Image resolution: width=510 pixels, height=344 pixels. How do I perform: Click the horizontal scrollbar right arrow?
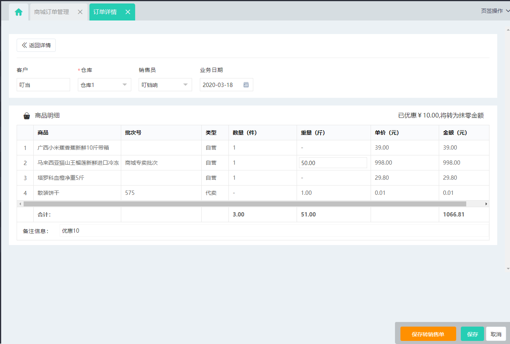coord(486,204)
